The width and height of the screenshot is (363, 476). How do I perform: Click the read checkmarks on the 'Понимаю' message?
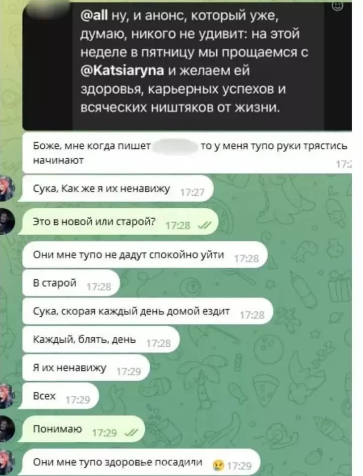pyautogui.click(x=131, y=433)
